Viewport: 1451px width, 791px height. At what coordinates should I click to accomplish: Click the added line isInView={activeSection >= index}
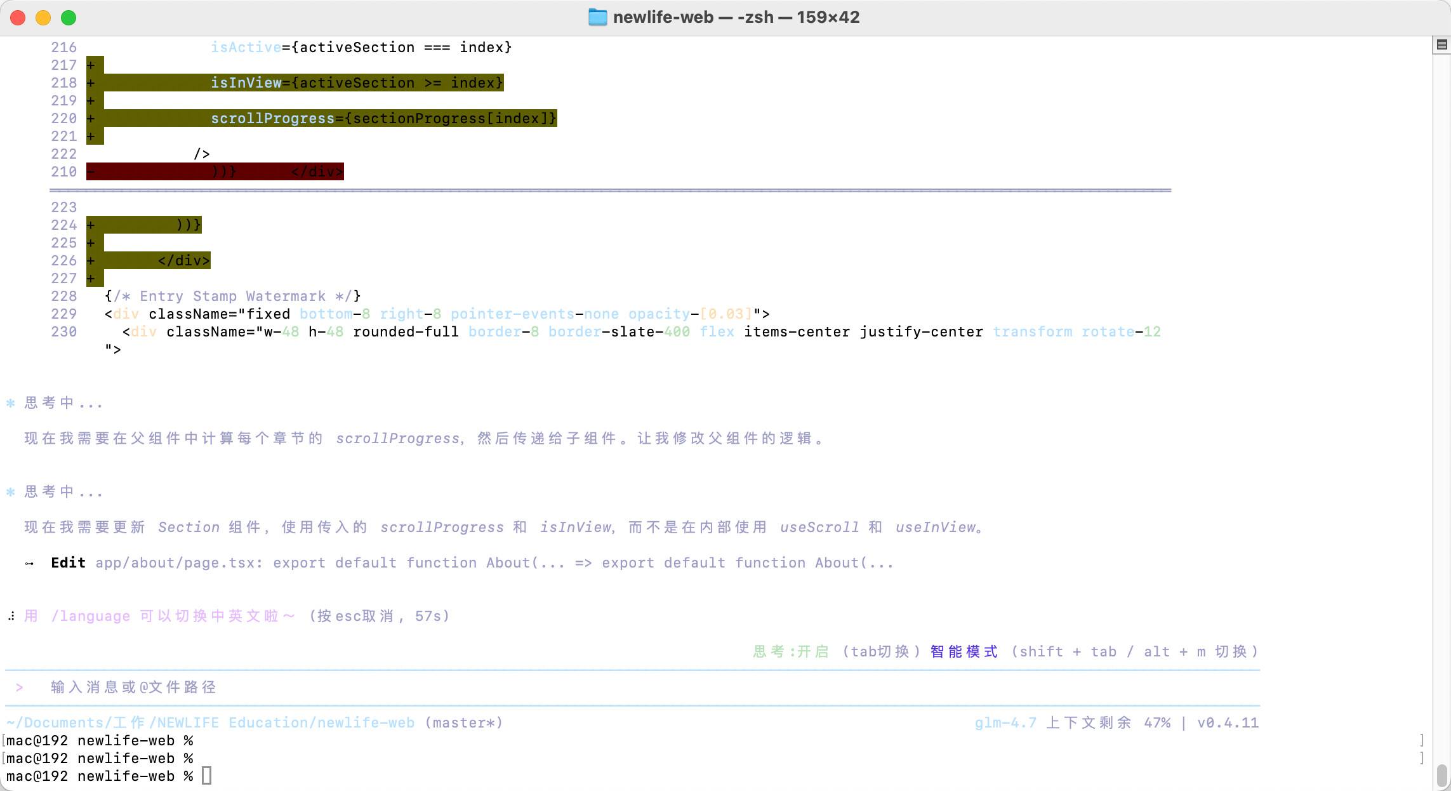357,83
